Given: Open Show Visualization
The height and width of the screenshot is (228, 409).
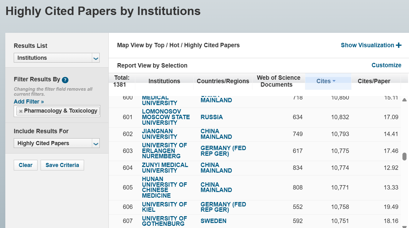Looking at the screenshot, I should click(x=367, y=45).
